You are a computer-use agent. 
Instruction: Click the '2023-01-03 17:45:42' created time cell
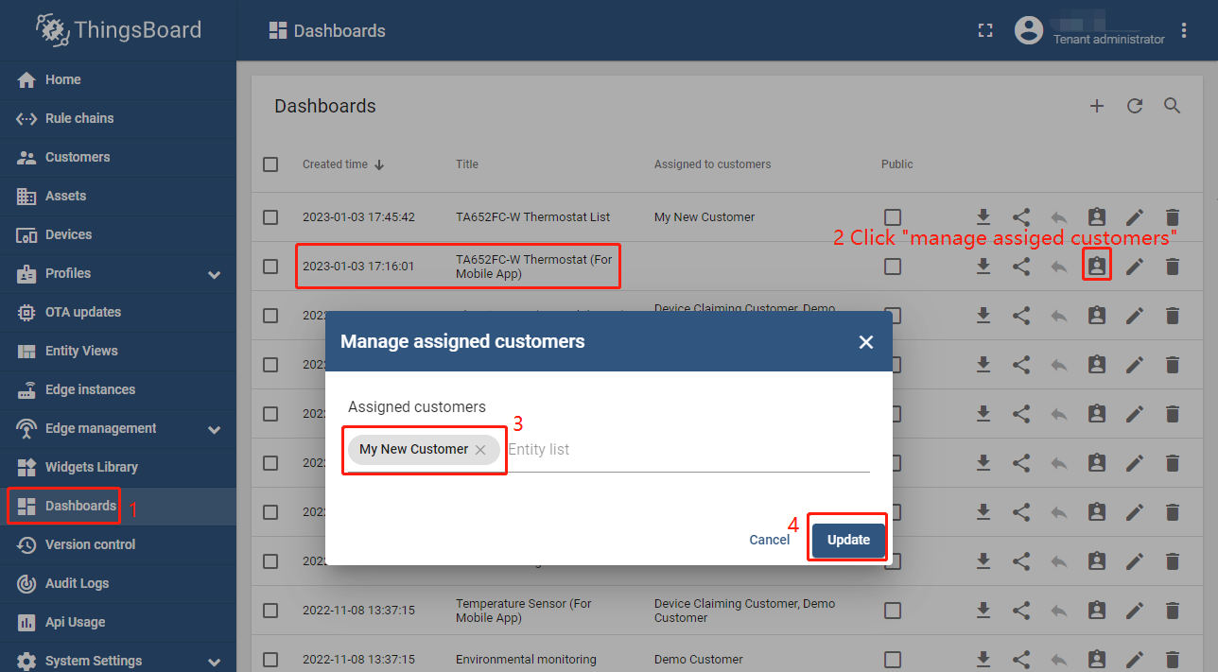(x=358, y=217)
